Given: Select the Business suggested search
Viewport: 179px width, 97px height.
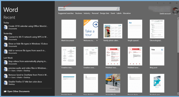Looking at the screenshot, I should [79, 13].
